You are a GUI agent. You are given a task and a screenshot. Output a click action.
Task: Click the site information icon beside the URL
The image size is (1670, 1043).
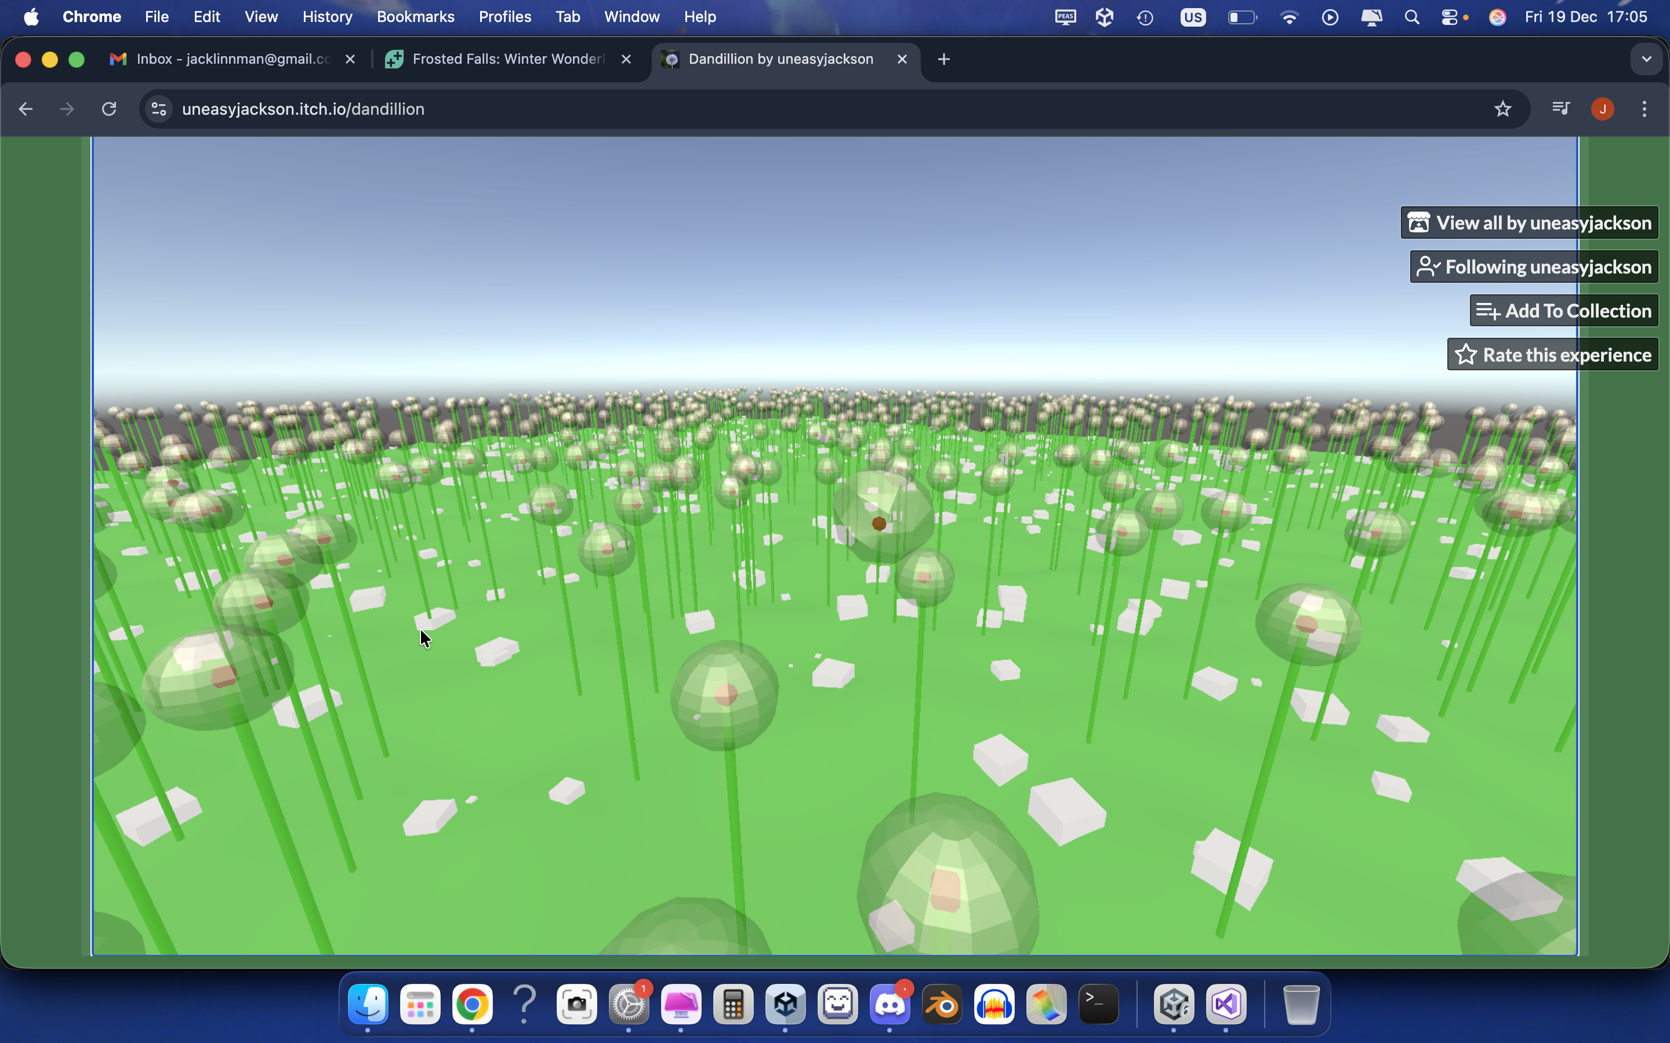tap(159, 109)
